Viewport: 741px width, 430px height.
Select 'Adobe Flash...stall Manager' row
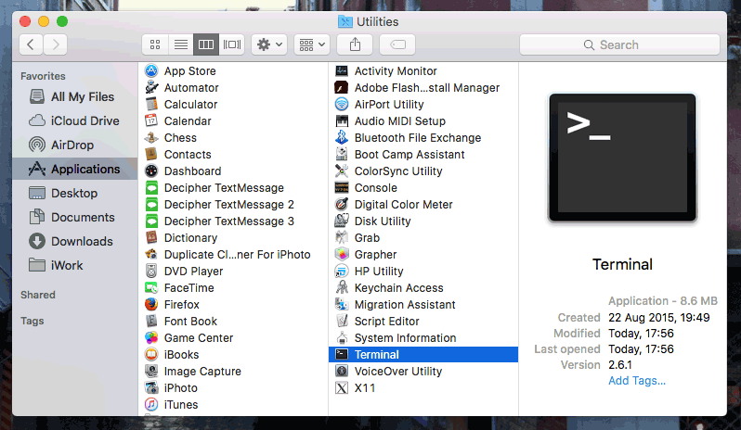point(423,88)
